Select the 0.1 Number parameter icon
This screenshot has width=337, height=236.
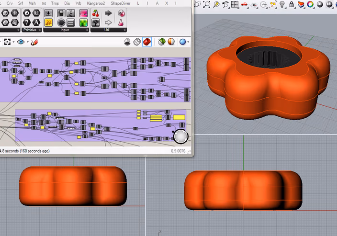[36, 13]
